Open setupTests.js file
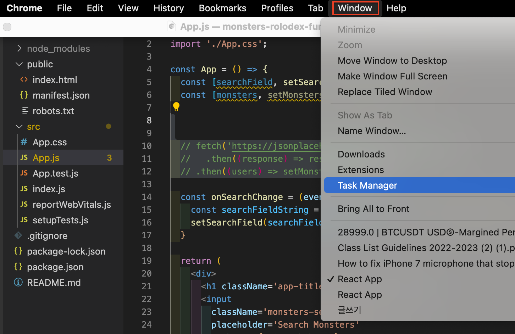 [x=60, y=220]
